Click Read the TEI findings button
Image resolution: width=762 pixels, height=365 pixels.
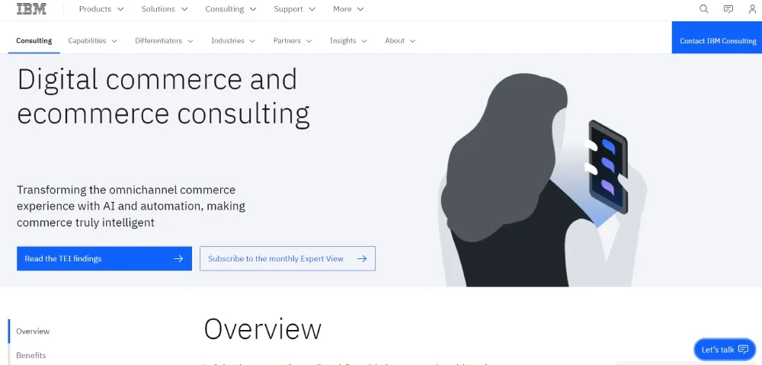pos(104,258)
